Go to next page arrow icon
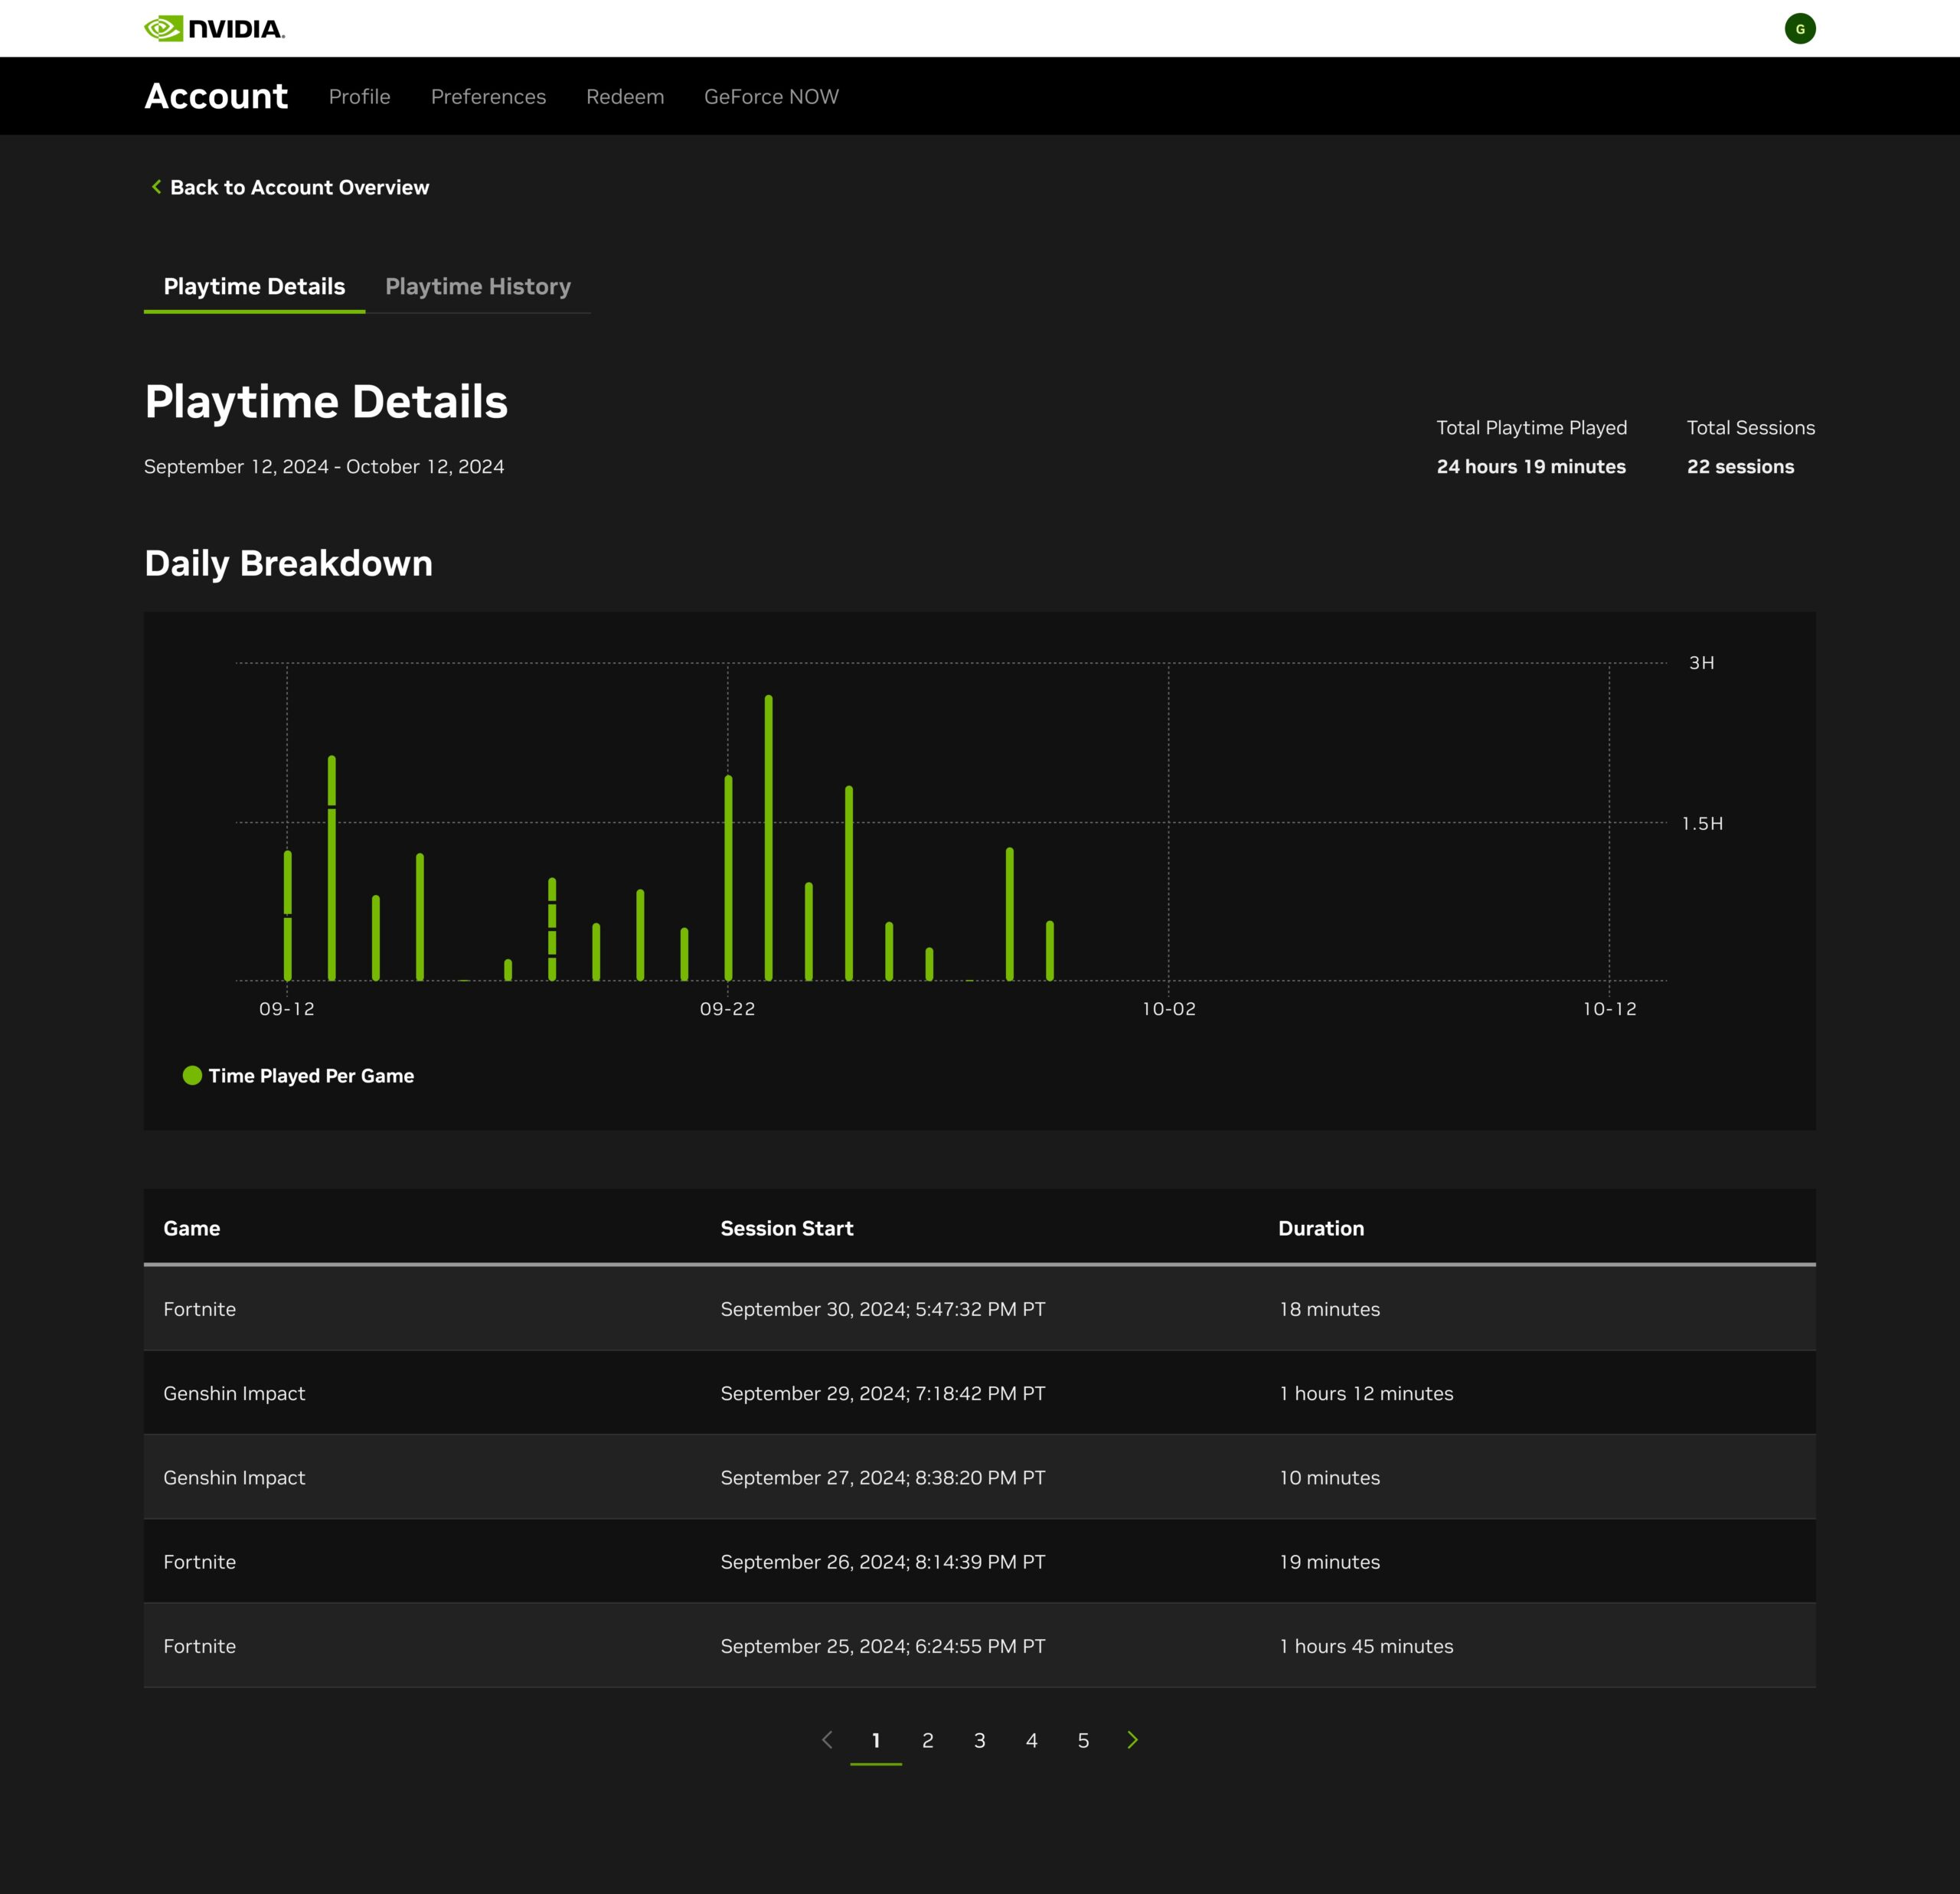 pos(1132,1740)
